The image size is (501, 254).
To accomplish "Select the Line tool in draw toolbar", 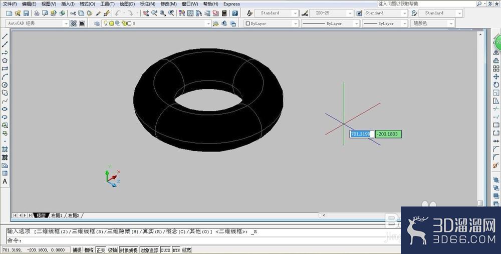I will tap(5, 36).
